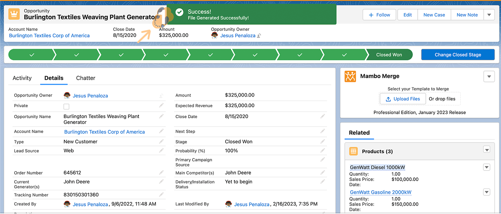Open the header actions dropdown next to New Note

(x=489, y=15)
